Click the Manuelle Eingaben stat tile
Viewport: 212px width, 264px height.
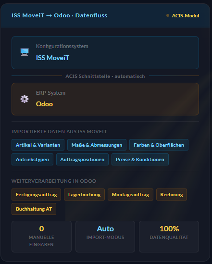pos(41,237)
